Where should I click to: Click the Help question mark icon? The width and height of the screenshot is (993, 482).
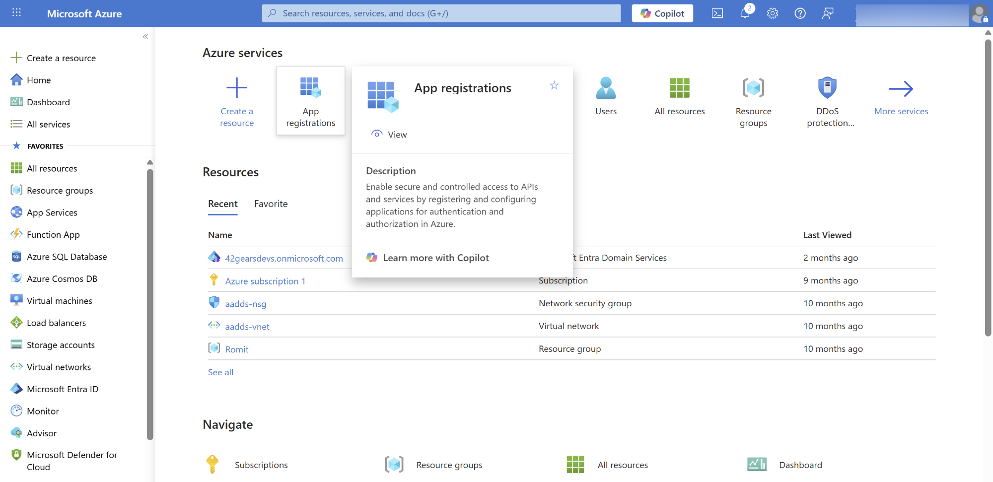click(x=800, y=13)
